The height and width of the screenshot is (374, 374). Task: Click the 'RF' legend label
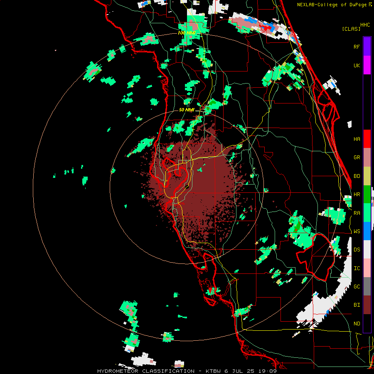tap(357, 47)
